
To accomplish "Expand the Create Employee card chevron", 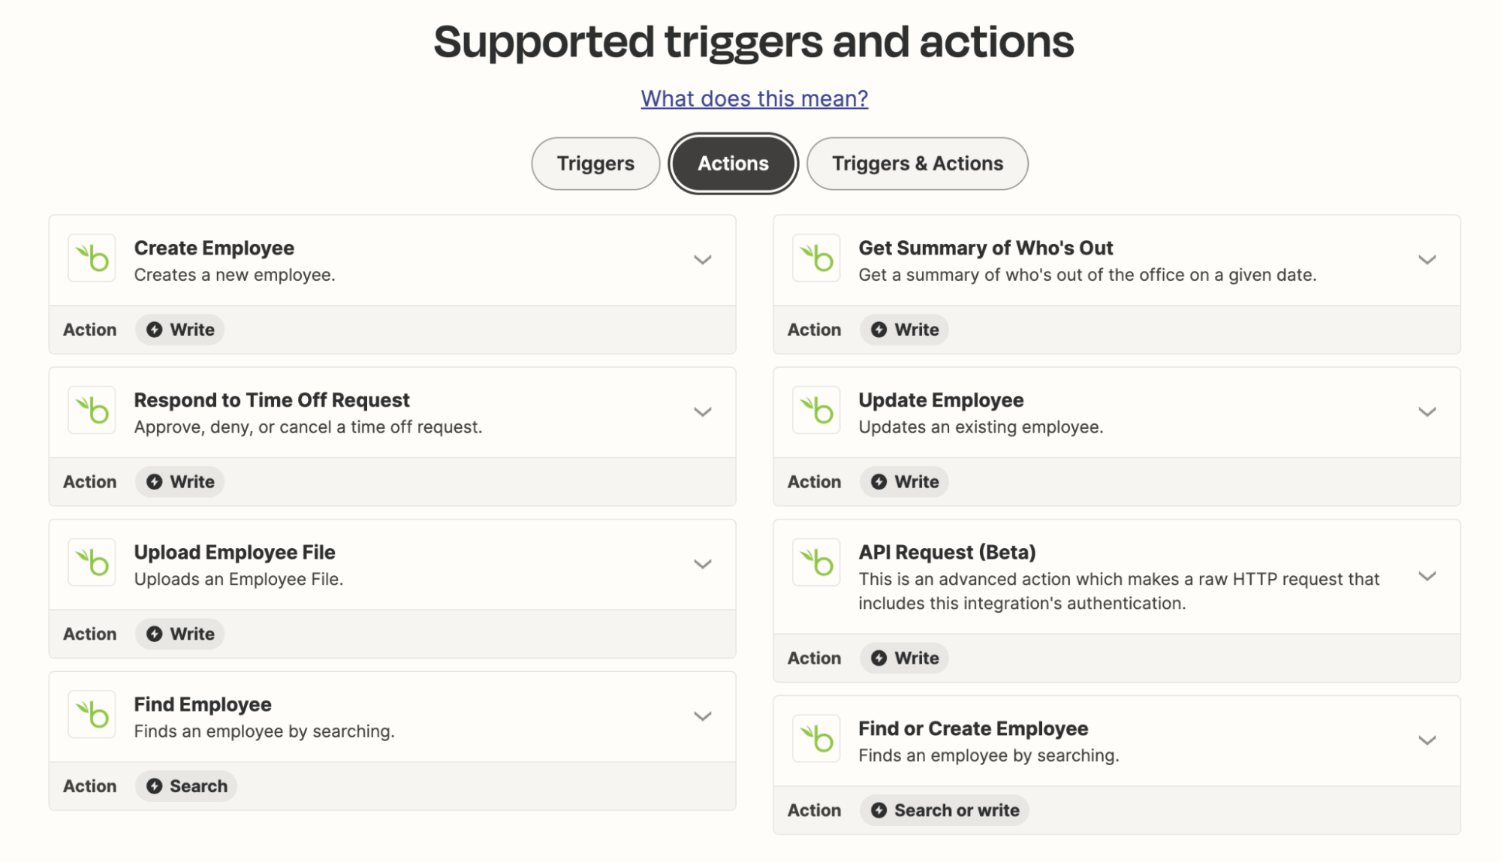I will [x=703, y=260].
